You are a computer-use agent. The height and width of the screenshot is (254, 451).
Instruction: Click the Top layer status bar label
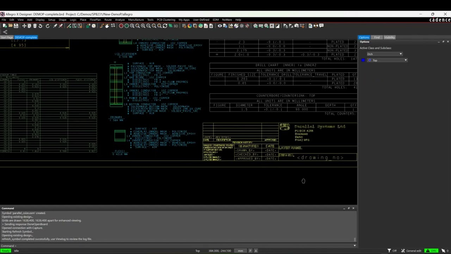(198, 251)
